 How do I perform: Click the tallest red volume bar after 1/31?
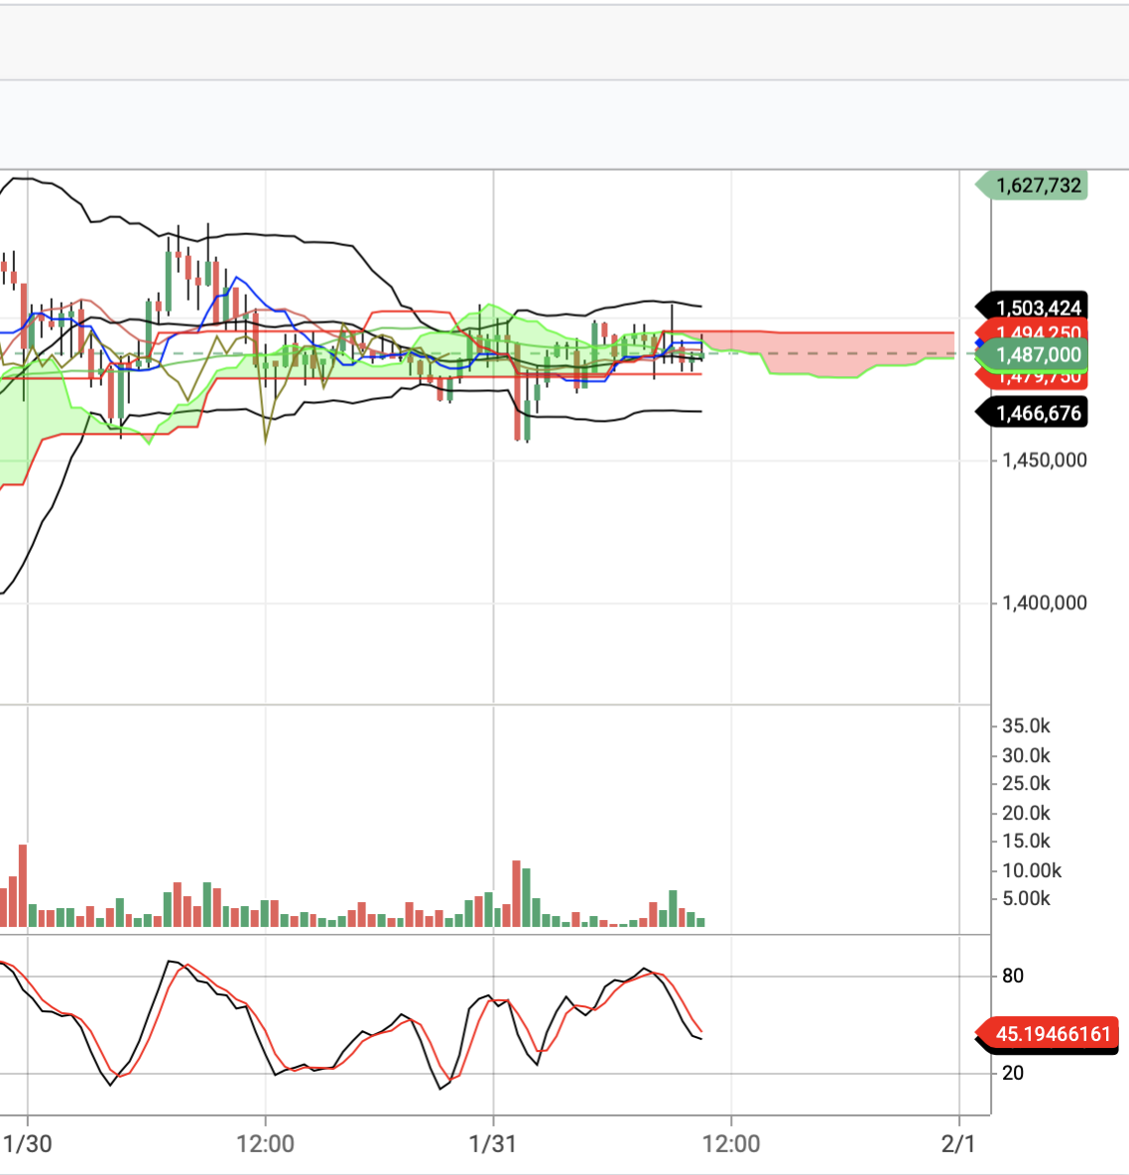[516, 894]
